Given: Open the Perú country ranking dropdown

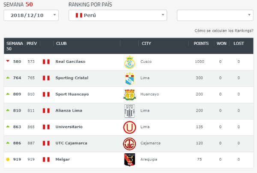Looking at the screenshot, I should (x=118, y=15).
